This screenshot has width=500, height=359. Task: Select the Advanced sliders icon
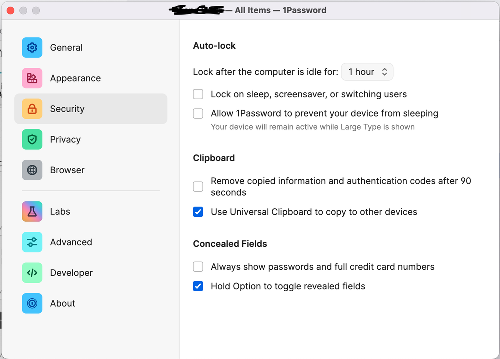pos(32,242)
